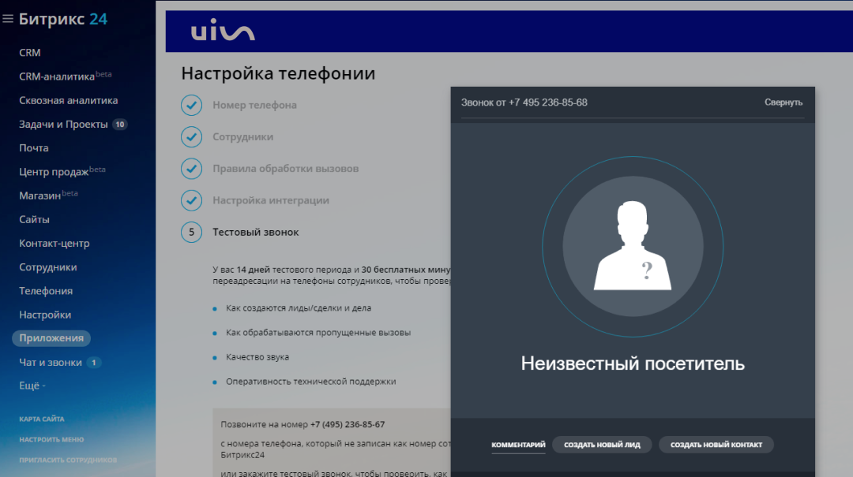Viewport: 853px width, 477px height.
Task: Open Сотрудники in the left sidebar menu
Action: pos(48,267)
